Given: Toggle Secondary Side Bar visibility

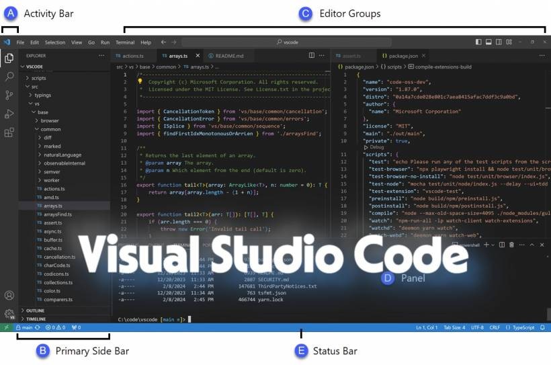Looking at the screenshot, I should [499, 42].
